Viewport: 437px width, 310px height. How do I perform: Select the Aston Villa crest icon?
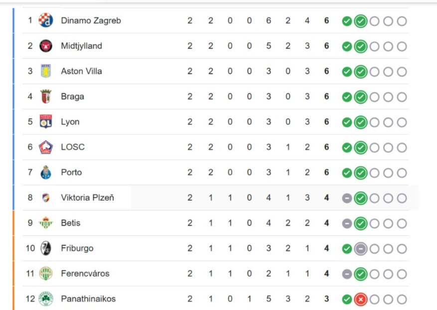click(x=46, y=71)
